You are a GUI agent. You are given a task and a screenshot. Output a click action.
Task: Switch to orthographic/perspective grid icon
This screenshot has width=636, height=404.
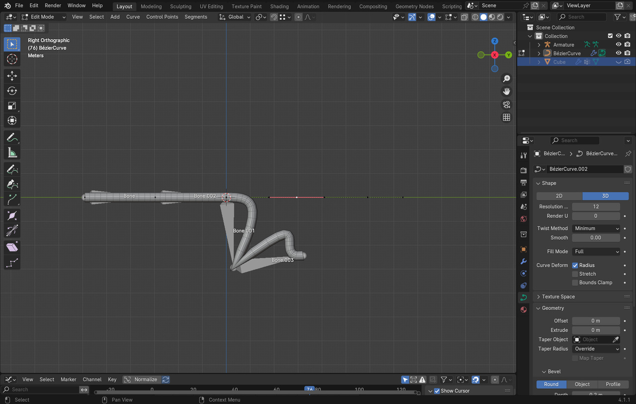(506, 117)
